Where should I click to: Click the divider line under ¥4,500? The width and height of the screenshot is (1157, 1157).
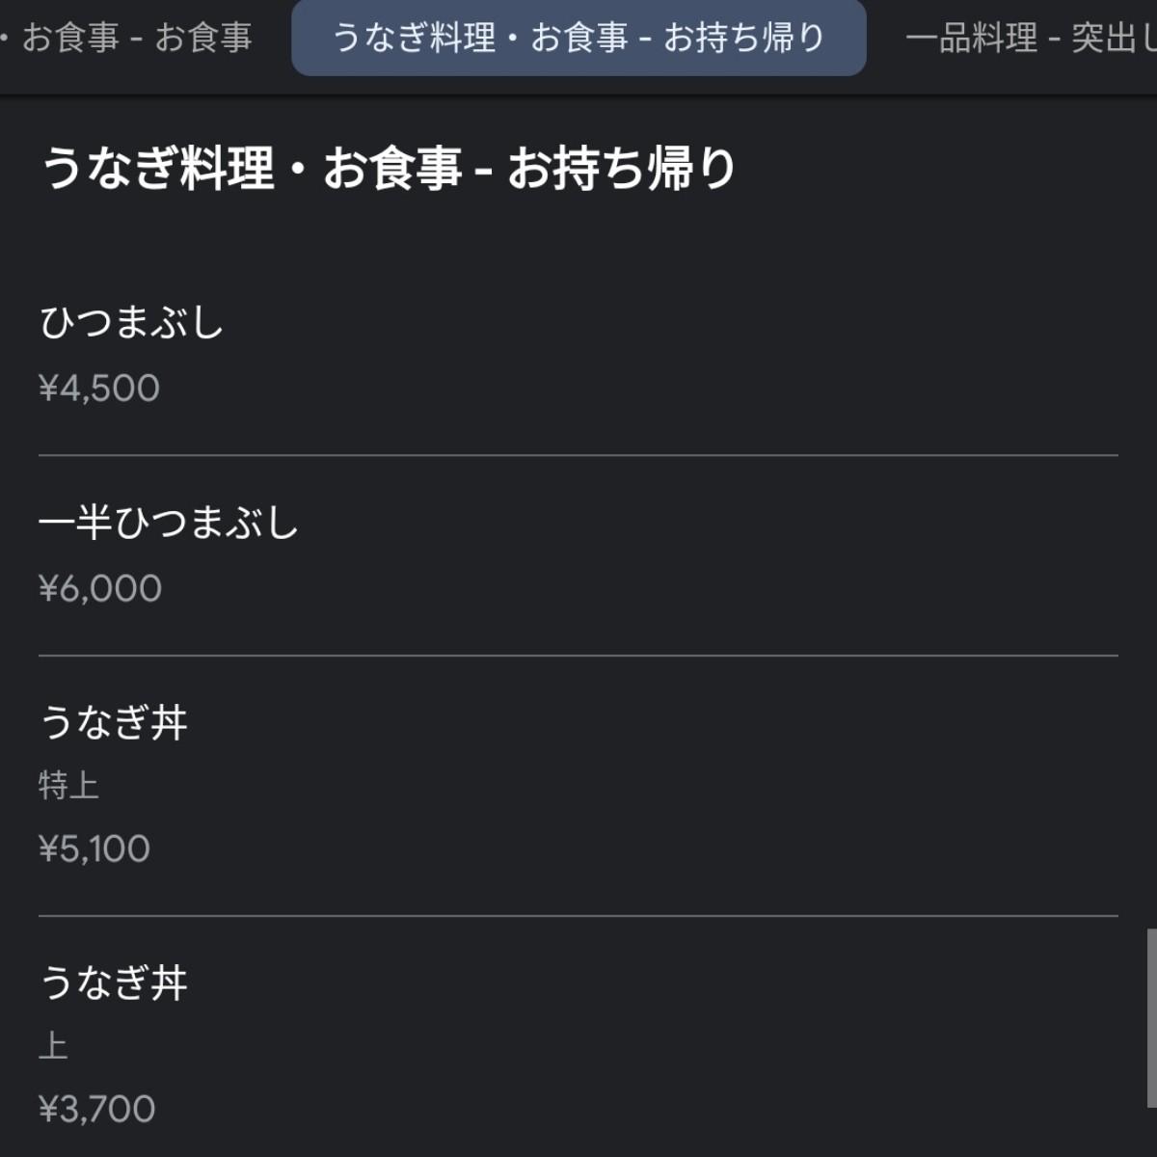pyautogui.click(x=578, y=455)
